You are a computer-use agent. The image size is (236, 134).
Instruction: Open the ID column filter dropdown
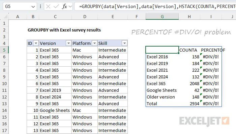point(36,43)
